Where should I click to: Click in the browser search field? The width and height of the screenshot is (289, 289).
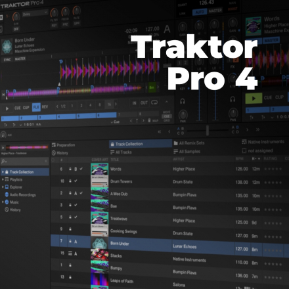[24, 162]
